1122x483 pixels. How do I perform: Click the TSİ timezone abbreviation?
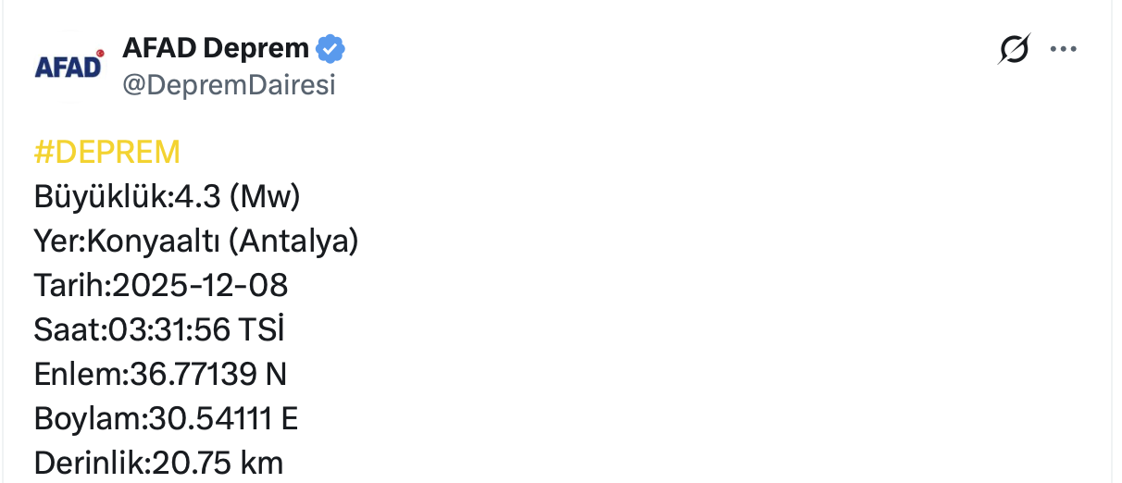tap(261, 329)
